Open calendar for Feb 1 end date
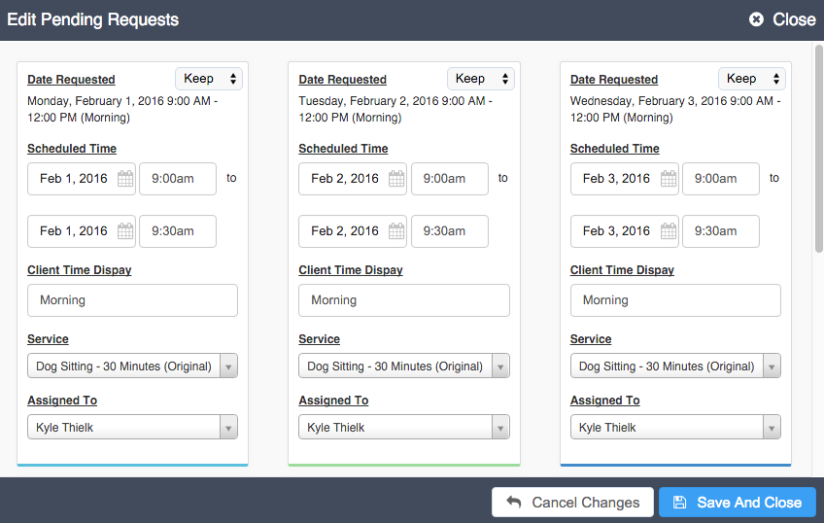Viewport: 824px width, 523px height. pyautogui.click(x=125, y=231)
